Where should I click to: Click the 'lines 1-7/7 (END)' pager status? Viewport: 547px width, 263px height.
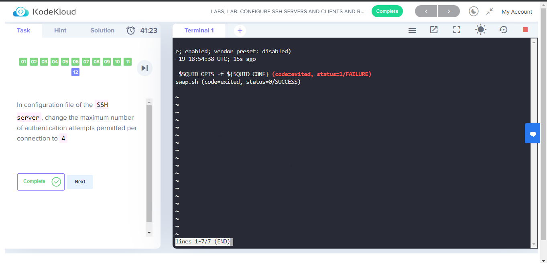click(203, 242)
